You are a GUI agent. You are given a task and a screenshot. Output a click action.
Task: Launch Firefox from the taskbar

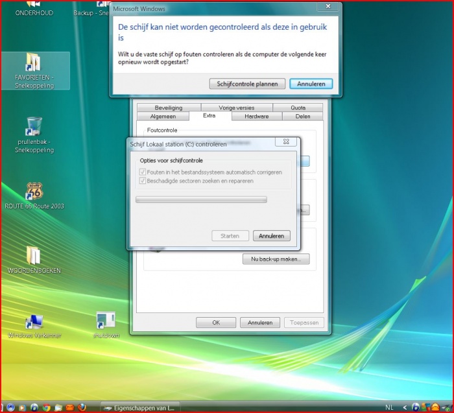(82, 408)
